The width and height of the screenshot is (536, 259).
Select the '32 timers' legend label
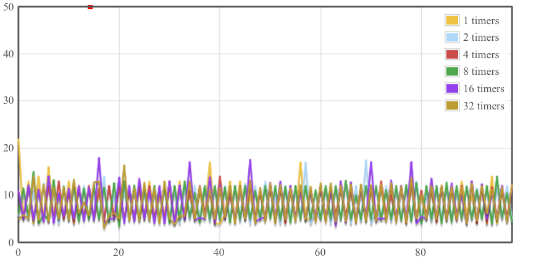coord(484,106)
